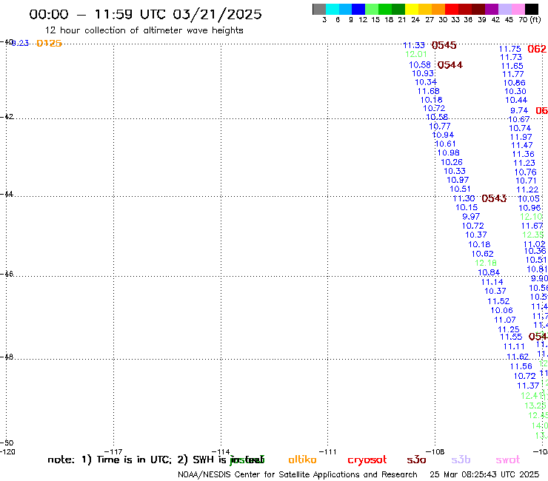548x481 pixels.
Task: Select the wave height value 10.26
Action: click(x=452, y=162)
